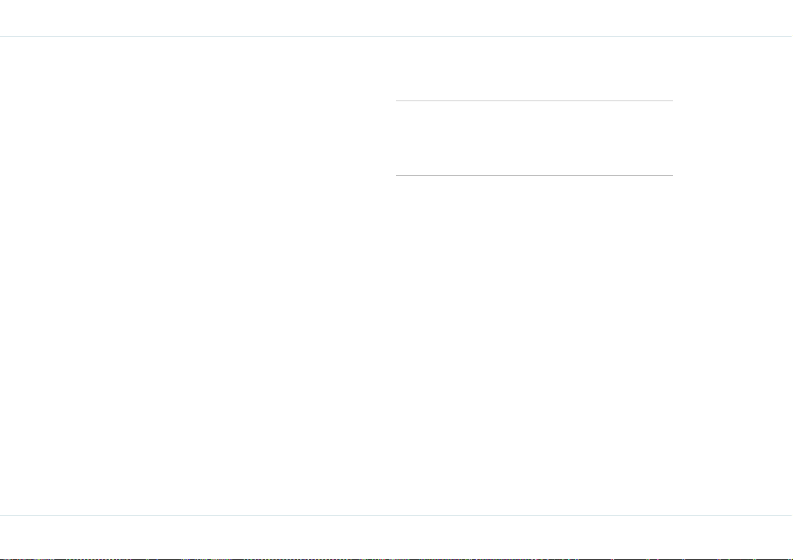Select the upper gray horizontal rule

click(x=534, y=101)
